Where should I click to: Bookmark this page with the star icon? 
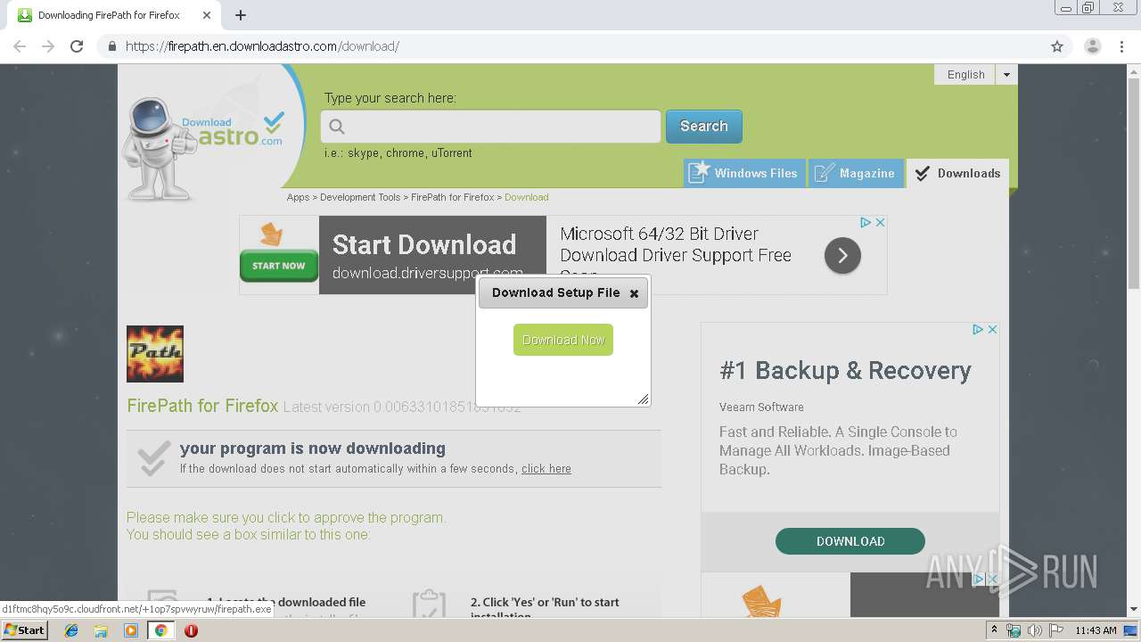(x=1057, y=46)
